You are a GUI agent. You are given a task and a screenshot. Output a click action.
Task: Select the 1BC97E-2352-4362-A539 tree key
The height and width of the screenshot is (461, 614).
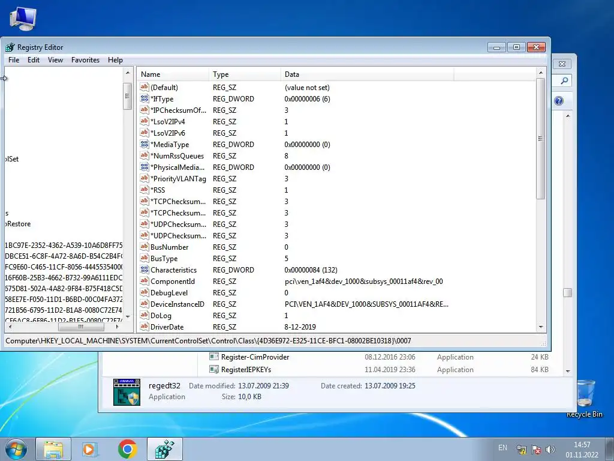pos(64,246)
